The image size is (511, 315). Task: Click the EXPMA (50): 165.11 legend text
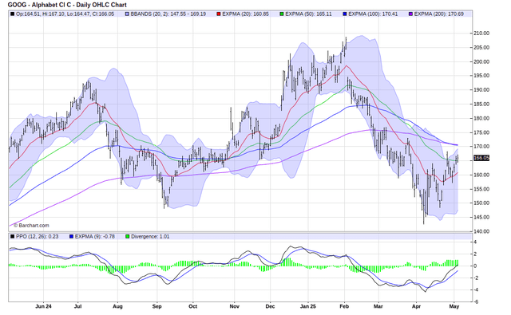click(309, 14)
